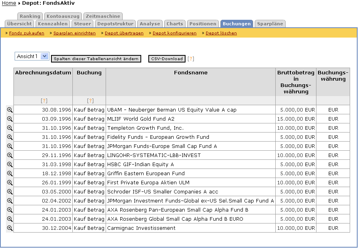Go to Home breadcrumb link
The height and width of the screenshot is (248, 358).
9,3
